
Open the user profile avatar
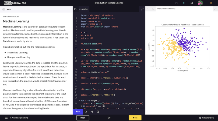(x=200, y=3)
